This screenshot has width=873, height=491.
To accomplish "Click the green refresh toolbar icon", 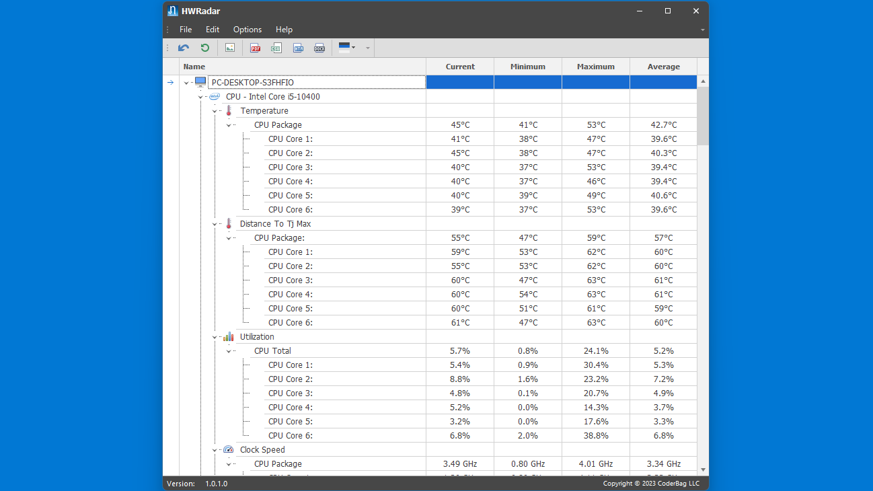I will [x=205, y=48].
